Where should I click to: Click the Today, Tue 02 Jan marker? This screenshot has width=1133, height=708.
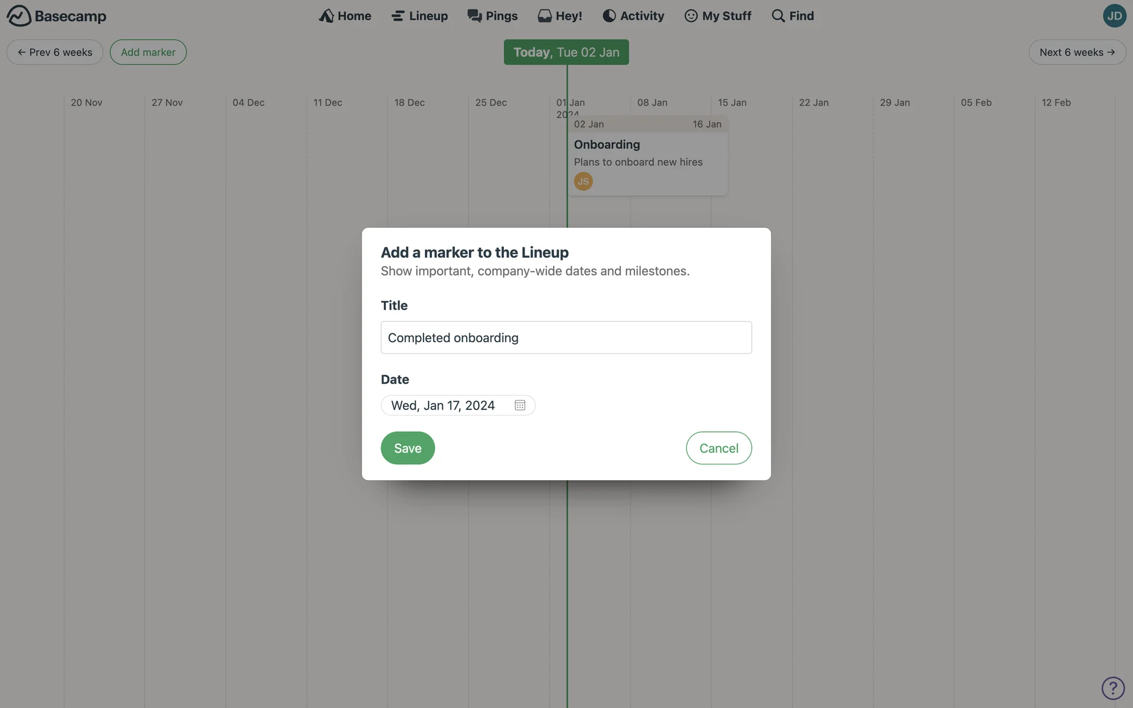[566, 52]
